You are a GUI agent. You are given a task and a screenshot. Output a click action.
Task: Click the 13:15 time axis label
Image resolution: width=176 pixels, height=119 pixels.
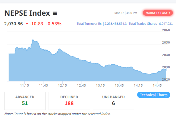100,85
